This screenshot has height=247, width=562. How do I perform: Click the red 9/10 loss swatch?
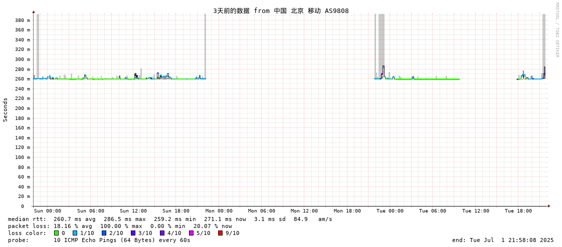coord(220,233)
